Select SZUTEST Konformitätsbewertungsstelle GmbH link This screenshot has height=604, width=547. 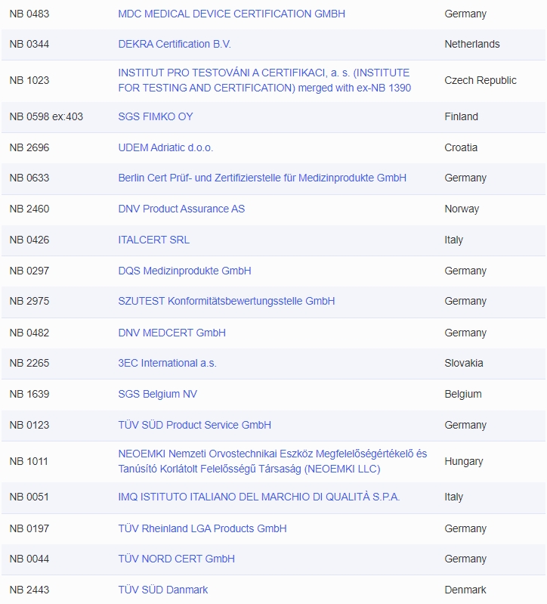point(226,301)
